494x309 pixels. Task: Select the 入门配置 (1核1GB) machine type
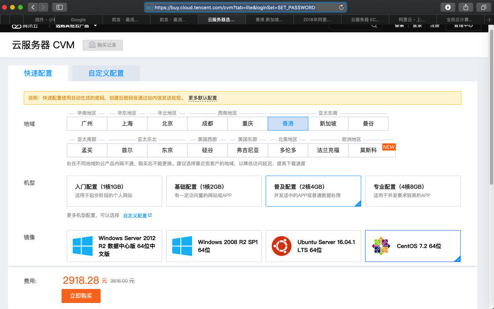coord(114,191)
